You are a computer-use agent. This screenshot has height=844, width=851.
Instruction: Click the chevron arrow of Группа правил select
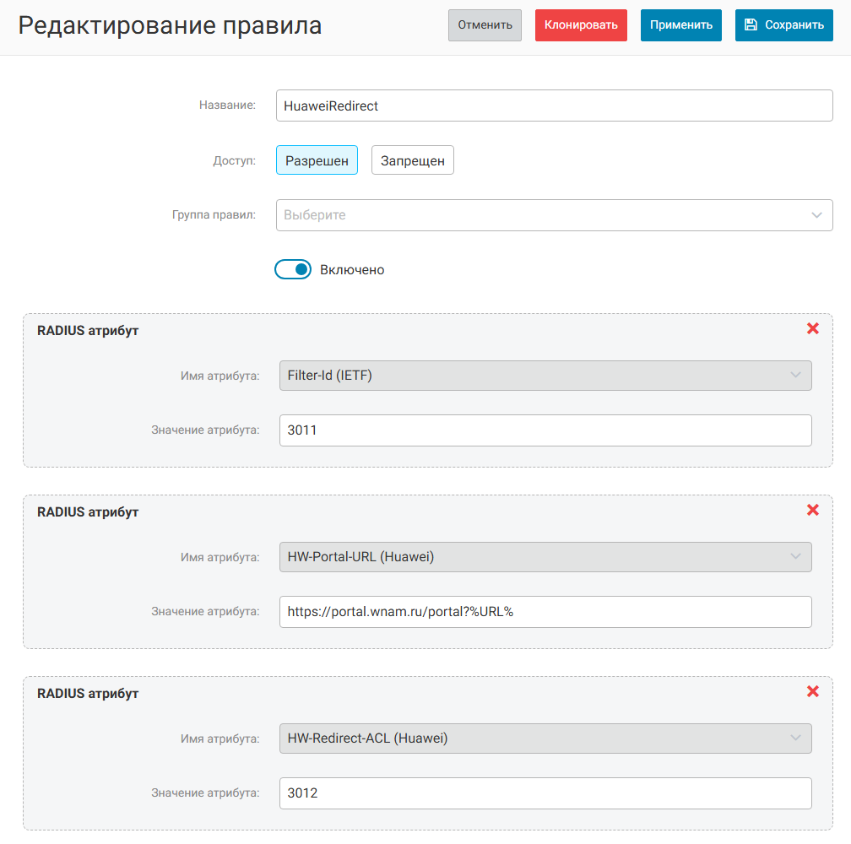[x=816, y=215]
